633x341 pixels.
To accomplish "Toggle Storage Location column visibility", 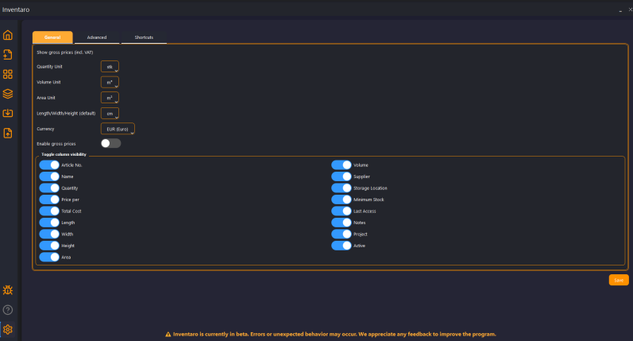I will point(342,188).
